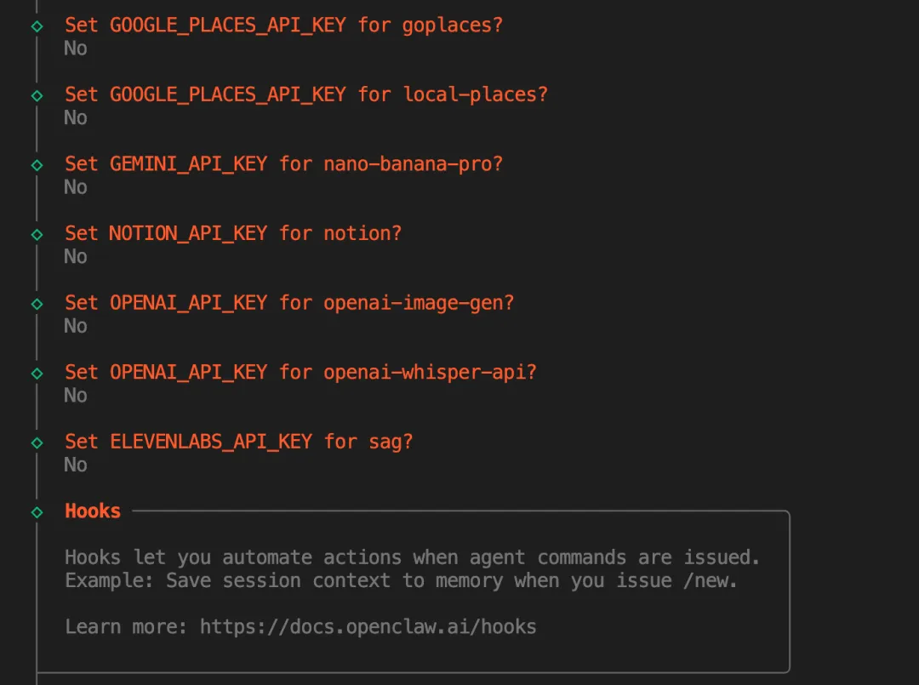Select the "No" answer under the openai-whisper-api prompt
This screenshot has width=919, height=685.
76,396
